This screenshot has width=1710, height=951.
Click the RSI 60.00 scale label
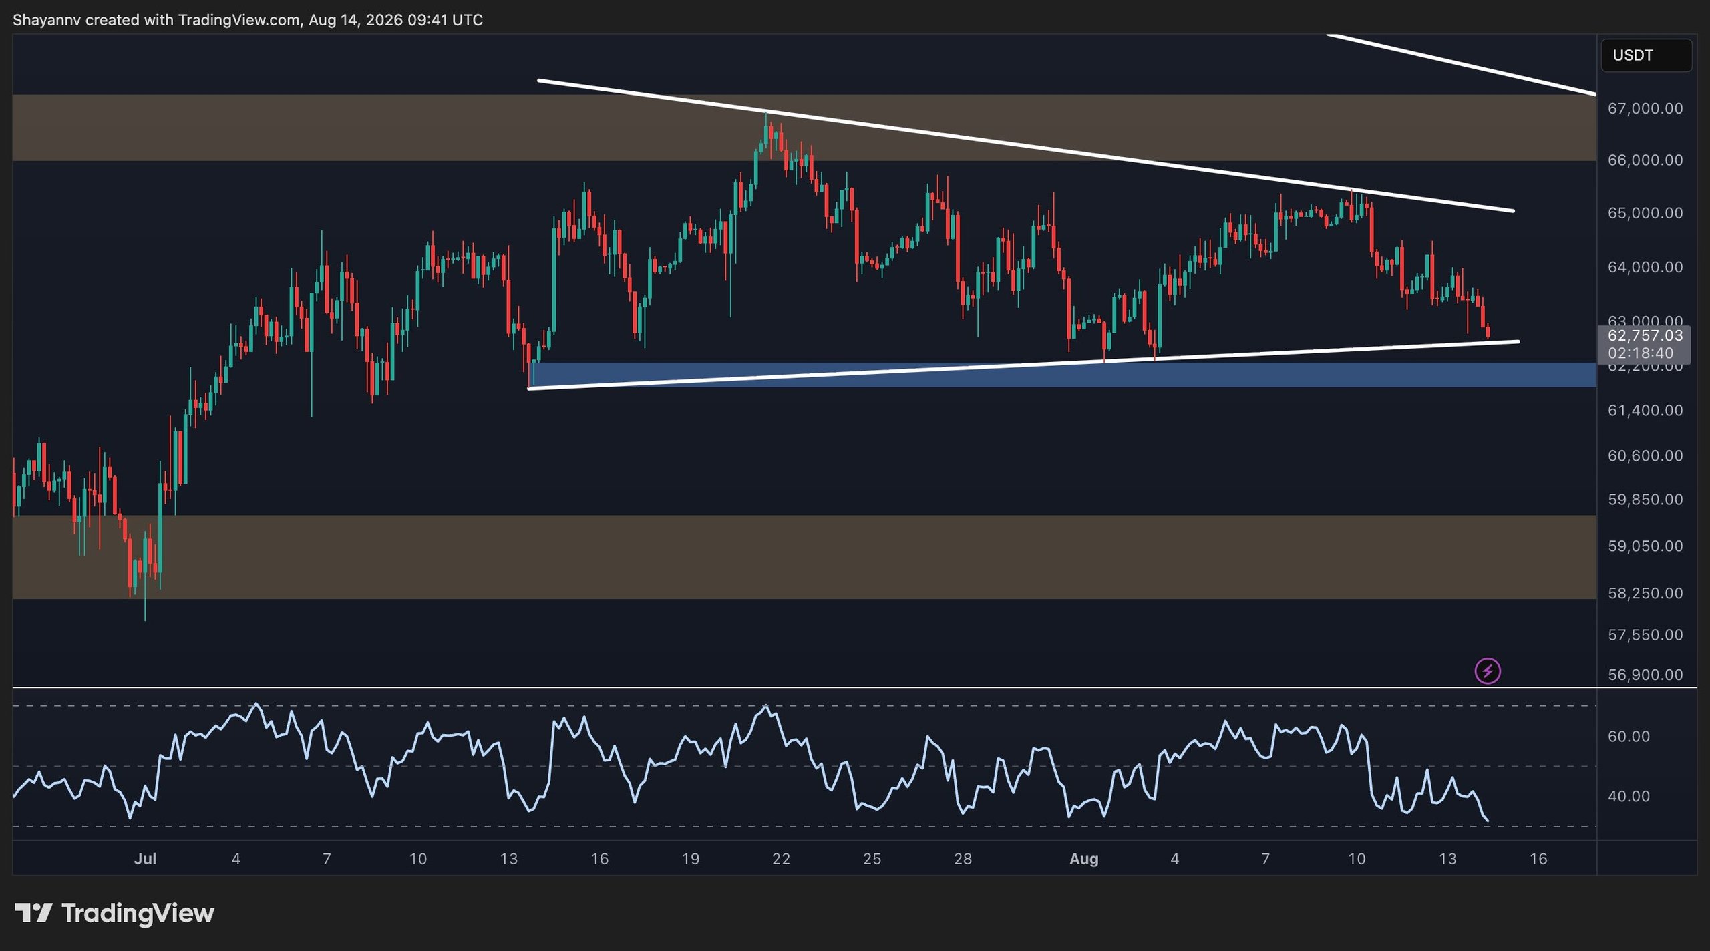(1629, 737)
